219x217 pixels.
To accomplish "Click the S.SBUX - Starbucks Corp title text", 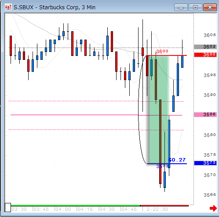I will (x=55, y=7).
